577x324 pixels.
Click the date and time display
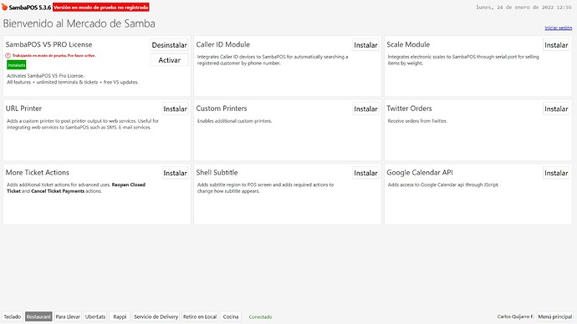click(523, 7)
